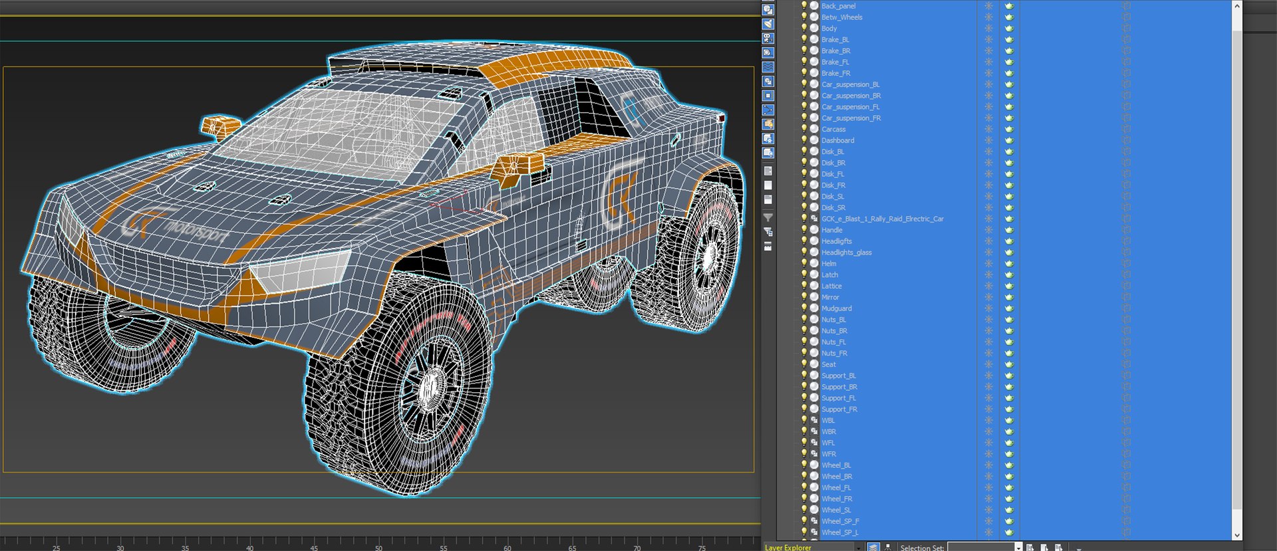Freeze Carcass using its snowflake icon

[x=988, y=129]
